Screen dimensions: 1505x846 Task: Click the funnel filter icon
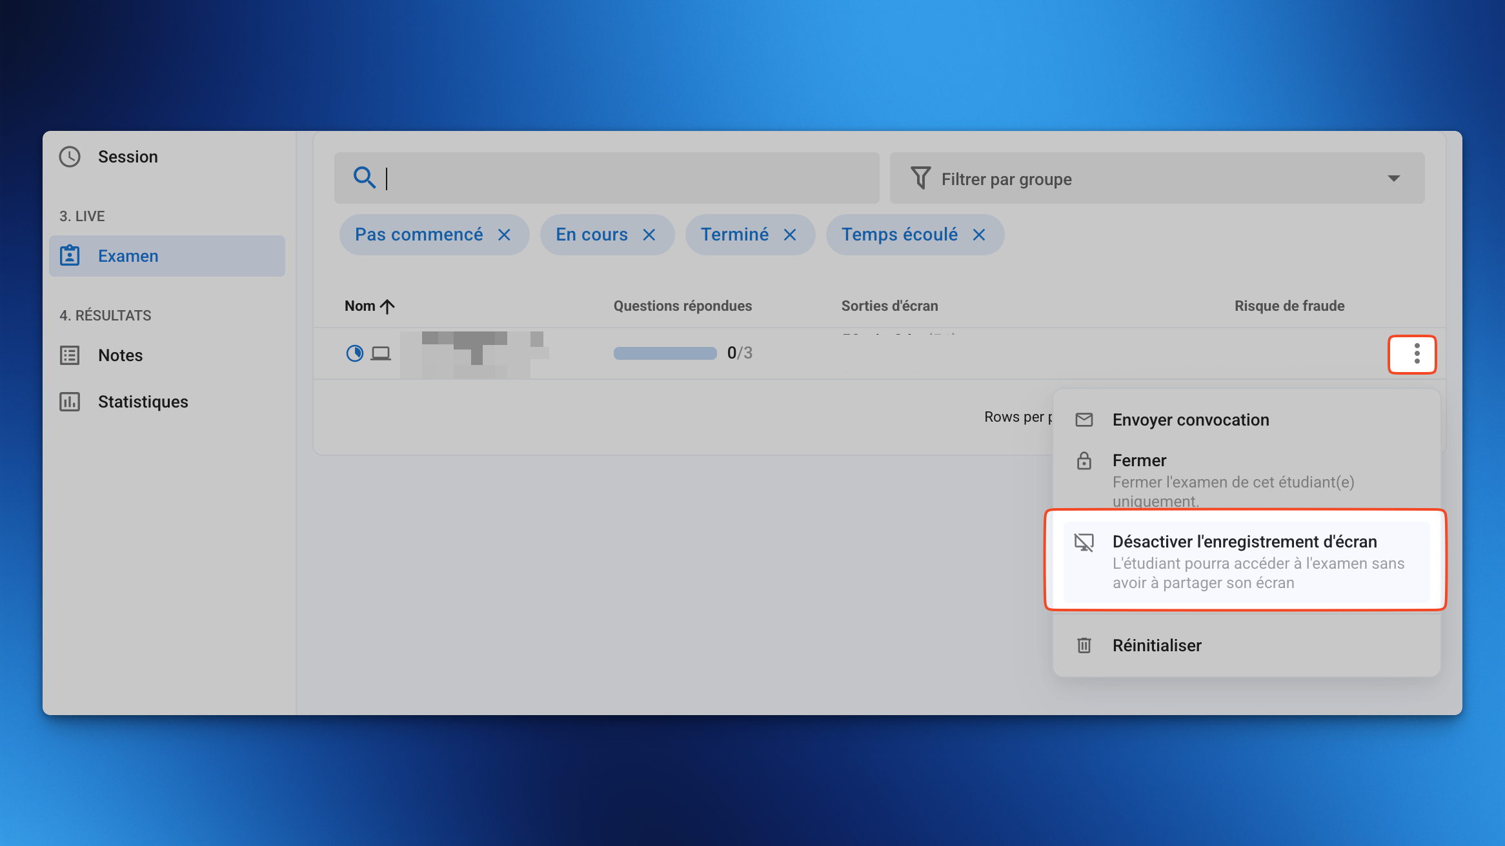[x=920, y=178]
